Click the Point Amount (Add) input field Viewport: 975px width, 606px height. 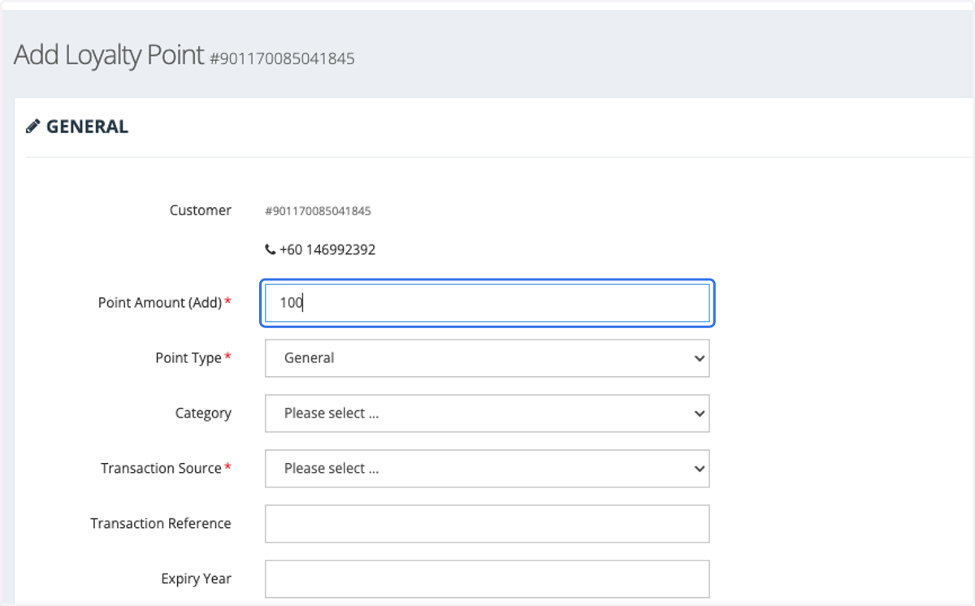coord(487,303)
